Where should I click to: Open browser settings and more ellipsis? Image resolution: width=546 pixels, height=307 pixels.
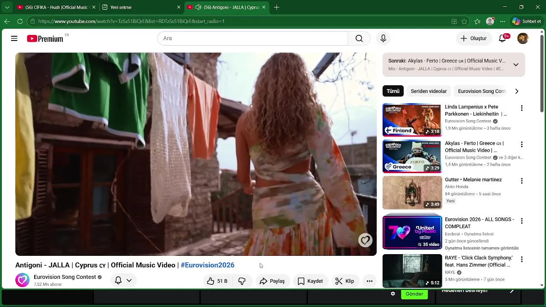502,21
